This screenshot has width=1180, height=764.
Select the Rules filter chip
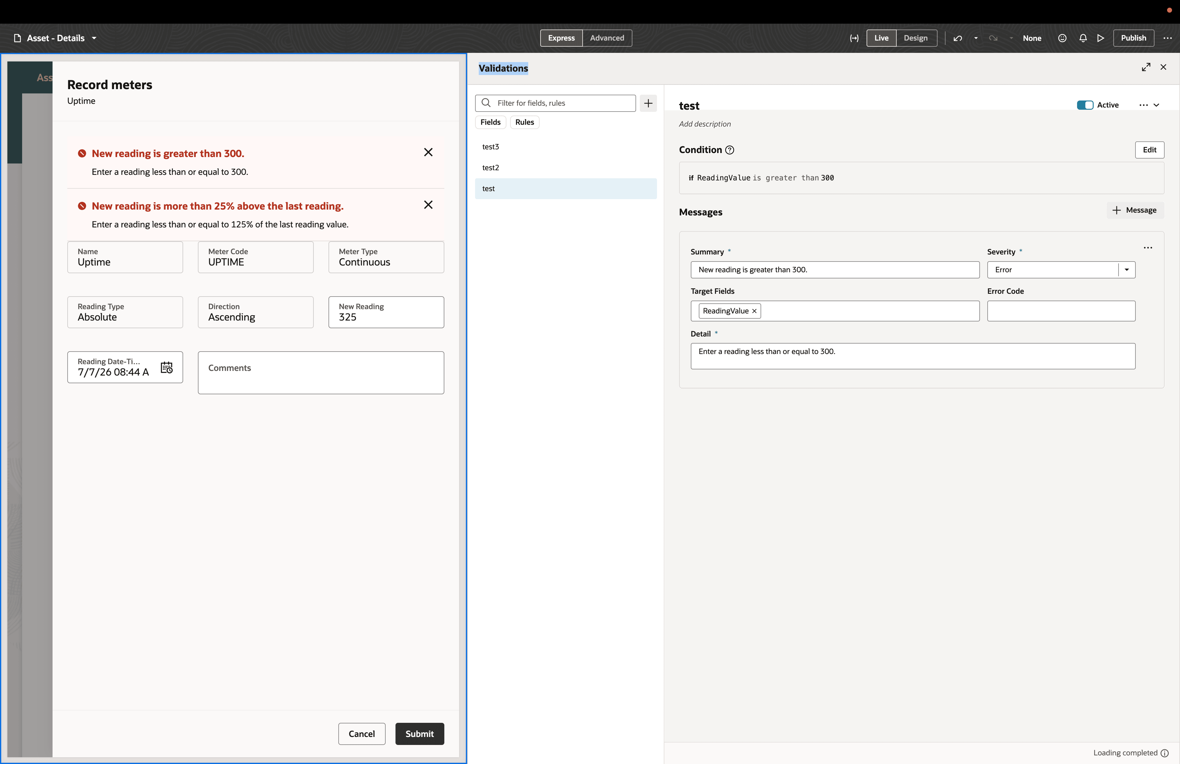[525, 122]
